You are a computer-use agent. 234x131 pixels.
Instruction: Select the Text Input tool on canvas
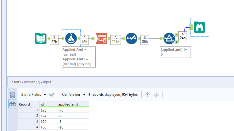coord(41,38)
